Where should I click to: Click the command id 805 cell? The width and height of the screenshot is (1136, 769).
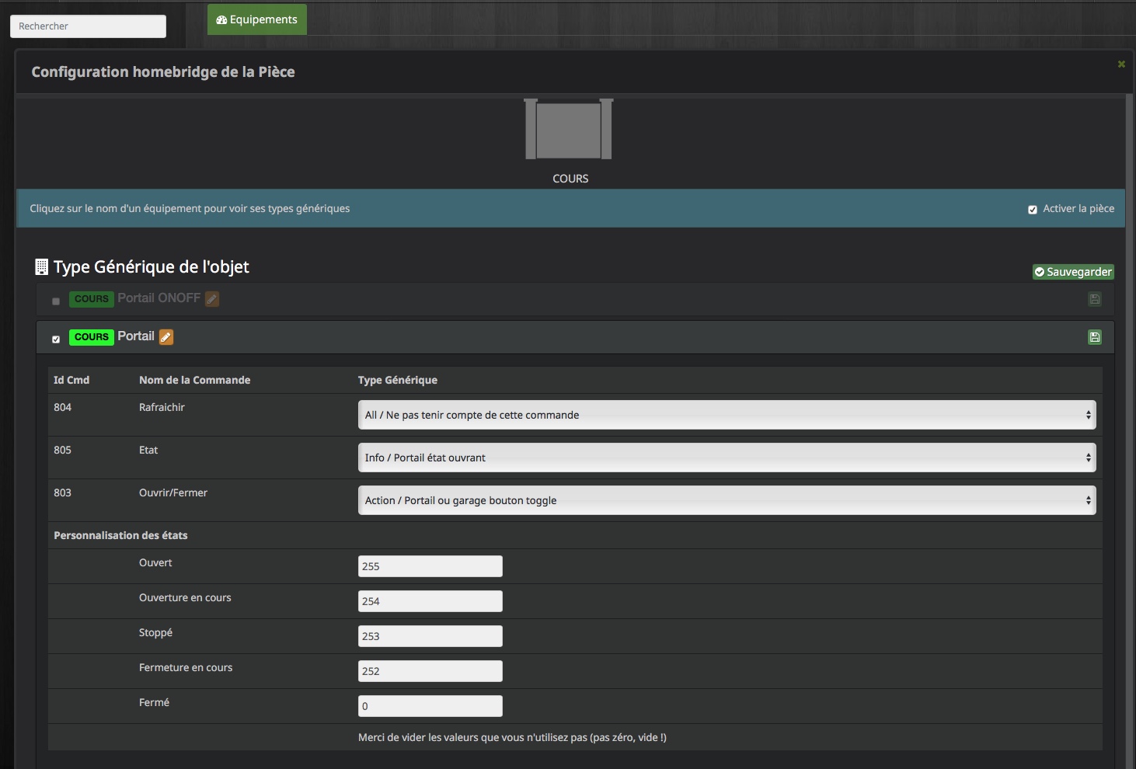(x=63, y=450)
